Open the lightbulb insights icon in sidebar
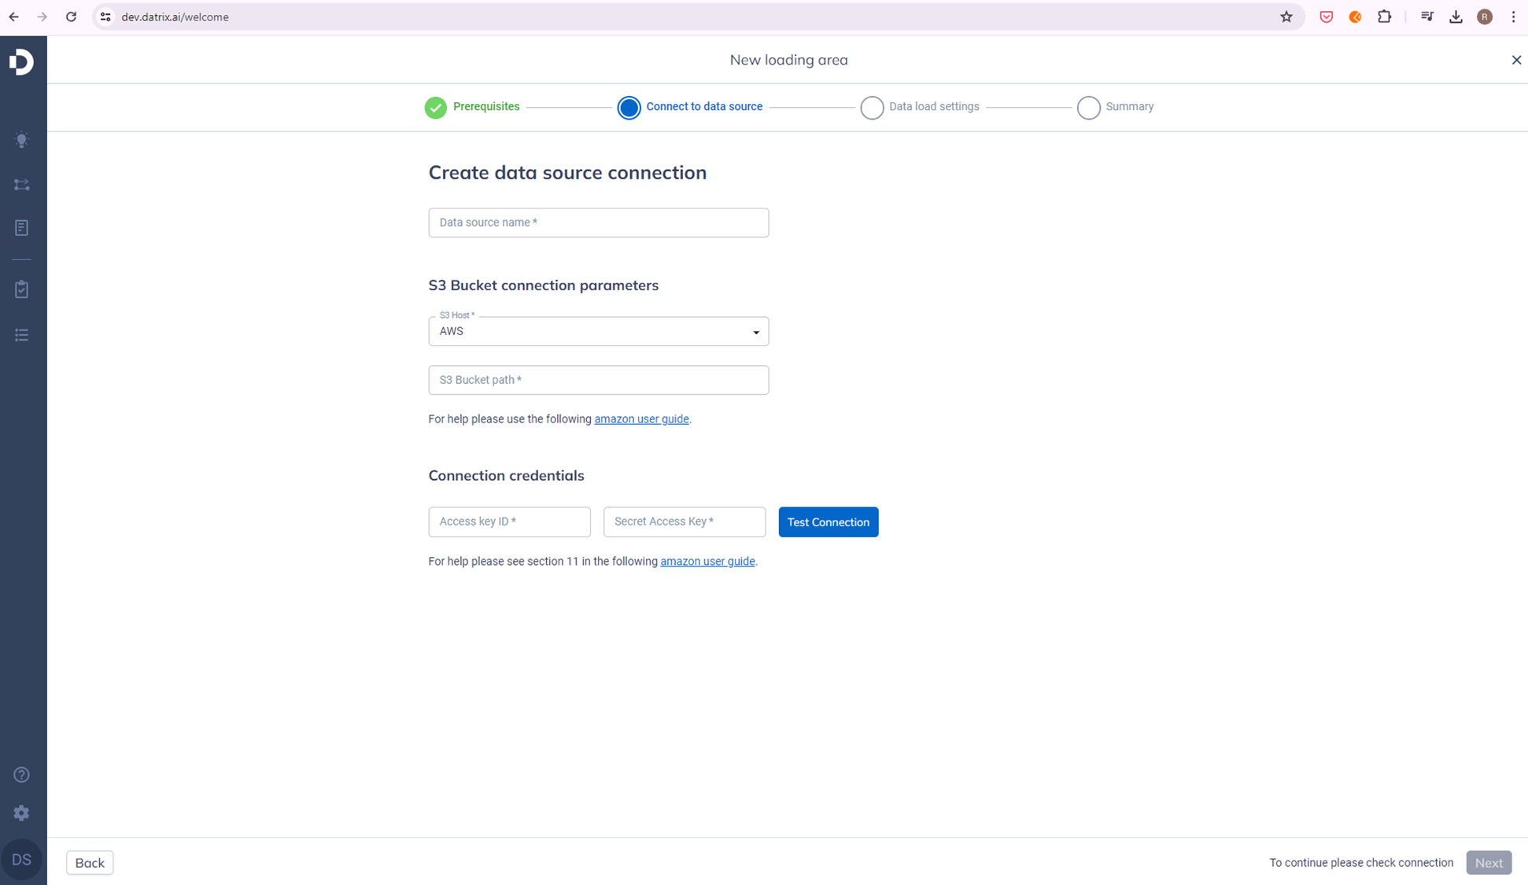 [22, 140]
